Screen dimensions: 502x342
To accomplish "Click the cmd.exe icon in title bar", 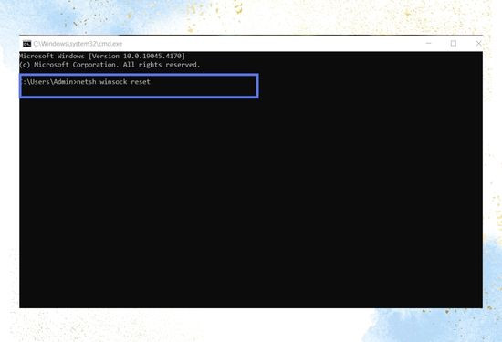I will [x=26, y=44].
